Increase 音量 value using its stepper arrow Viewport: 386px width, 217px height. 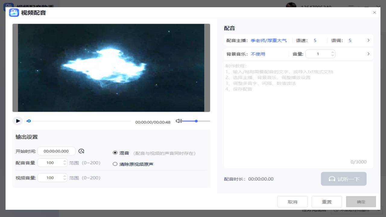tap(333, 52)
